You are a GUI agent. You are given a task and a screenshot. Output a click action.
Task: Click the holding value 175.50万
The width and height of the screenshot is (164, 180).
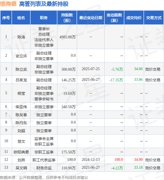68,152
